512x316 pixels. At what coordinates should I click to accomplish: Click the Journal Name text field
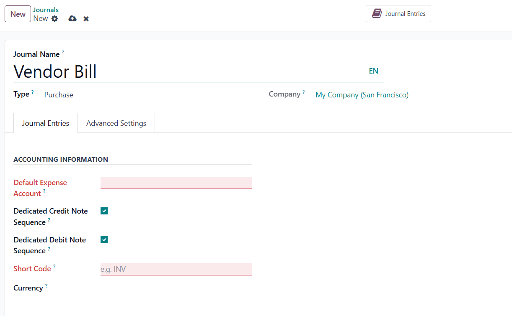189,71
